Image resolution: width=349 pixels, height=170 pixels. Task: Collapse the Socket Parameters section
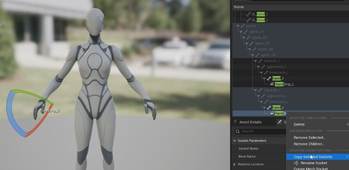tap(235, 141)
